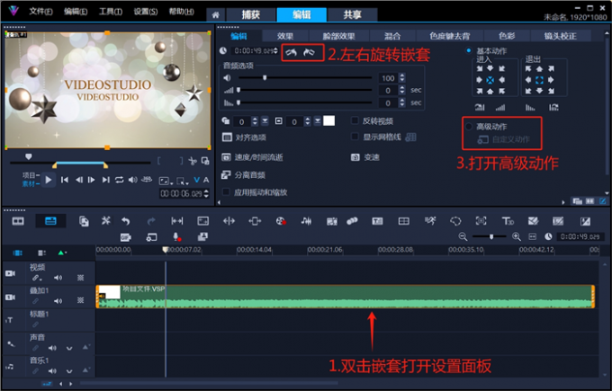The height and width of the screenshot is (391, 612).
Task: Switch to timeline view
Action: 50,221
